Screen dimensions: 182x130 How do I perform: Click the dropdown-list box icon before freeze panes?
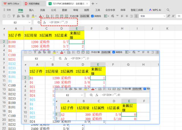coord(57,16)
